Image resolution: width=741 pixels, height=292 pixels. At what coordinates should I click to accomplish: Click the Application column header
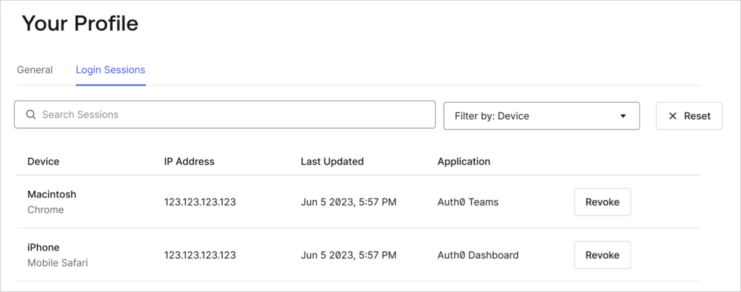pyautogui.click(x=464, y=162)
